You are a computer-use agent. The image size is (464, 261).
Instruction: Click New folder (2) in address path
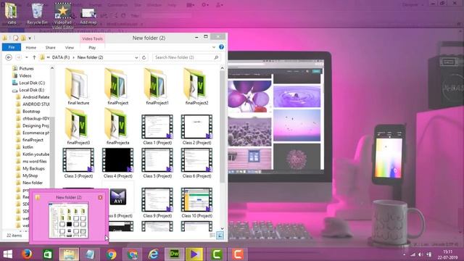coord(90,57)
